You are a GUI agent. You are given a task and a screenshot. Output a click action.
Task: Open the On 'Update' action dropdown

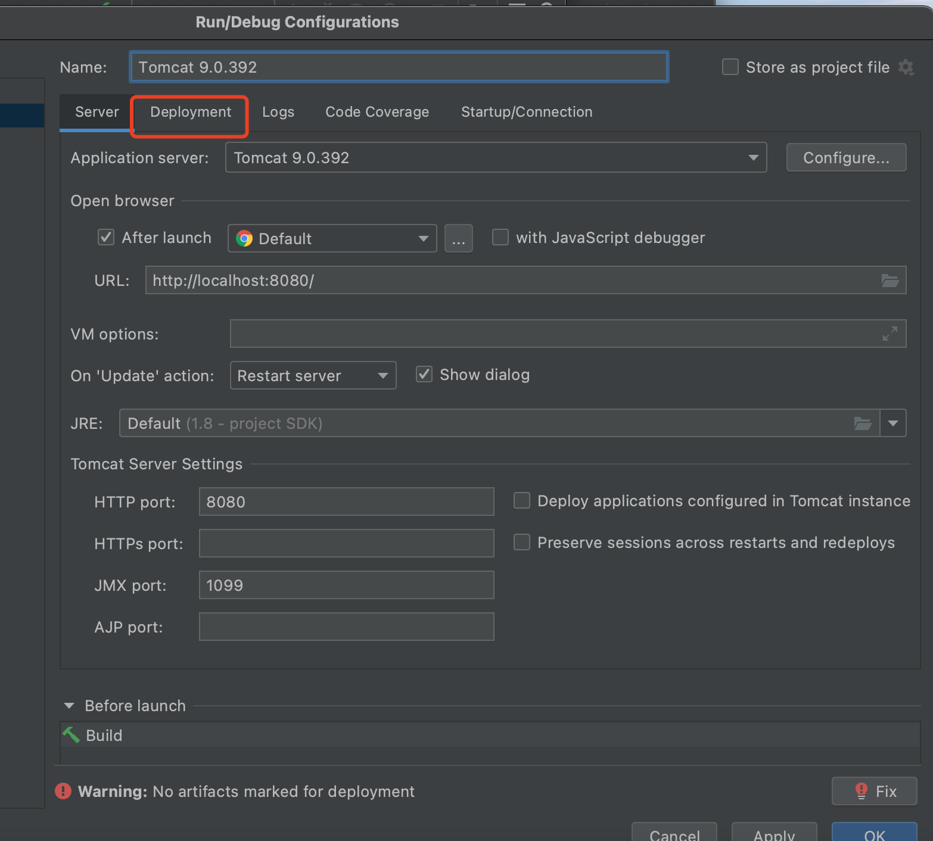click(x=313, y=375)
